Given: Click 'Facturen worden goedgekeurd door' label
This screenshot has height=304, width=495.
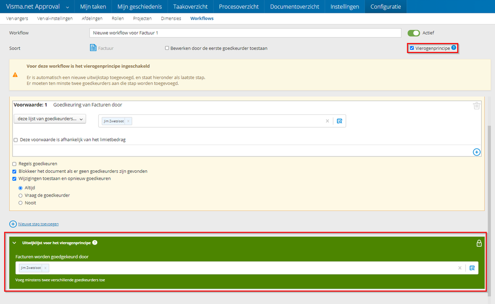Looking at the screenshot, I should coord(52,257).
